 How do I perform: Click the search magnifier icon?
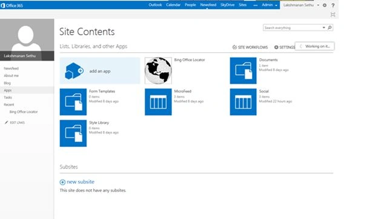tap(330, 27)
